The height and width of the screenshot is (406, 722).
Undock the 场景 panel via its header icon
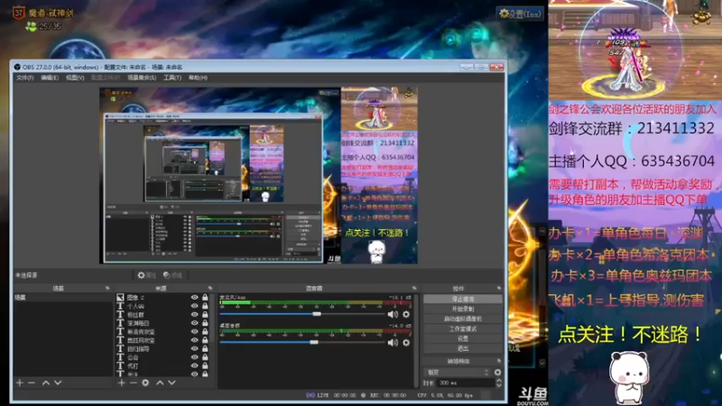click(x=107, y=288)
